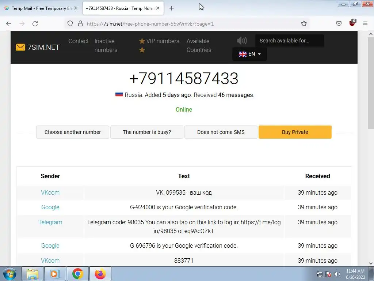Open VIP numbers page
This screenshot has width=374, height=281.
[x=159, y=45]
